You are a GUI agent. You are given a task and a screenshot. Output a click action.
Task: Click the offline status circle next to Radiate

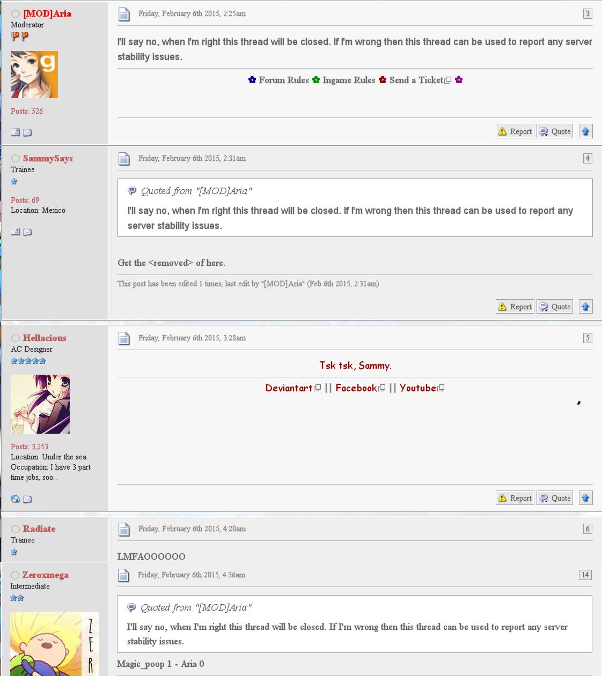16,529
